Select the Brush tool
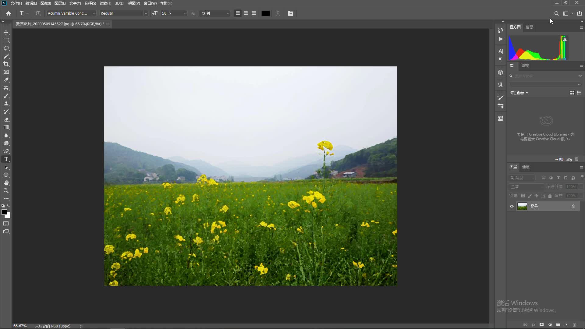The image size is (585, 329). (6, 96)
